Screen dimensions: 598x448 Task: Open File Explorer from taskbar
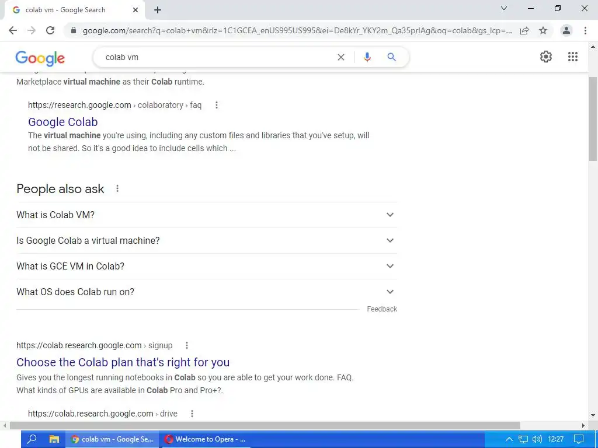click(x=54, y=439)
